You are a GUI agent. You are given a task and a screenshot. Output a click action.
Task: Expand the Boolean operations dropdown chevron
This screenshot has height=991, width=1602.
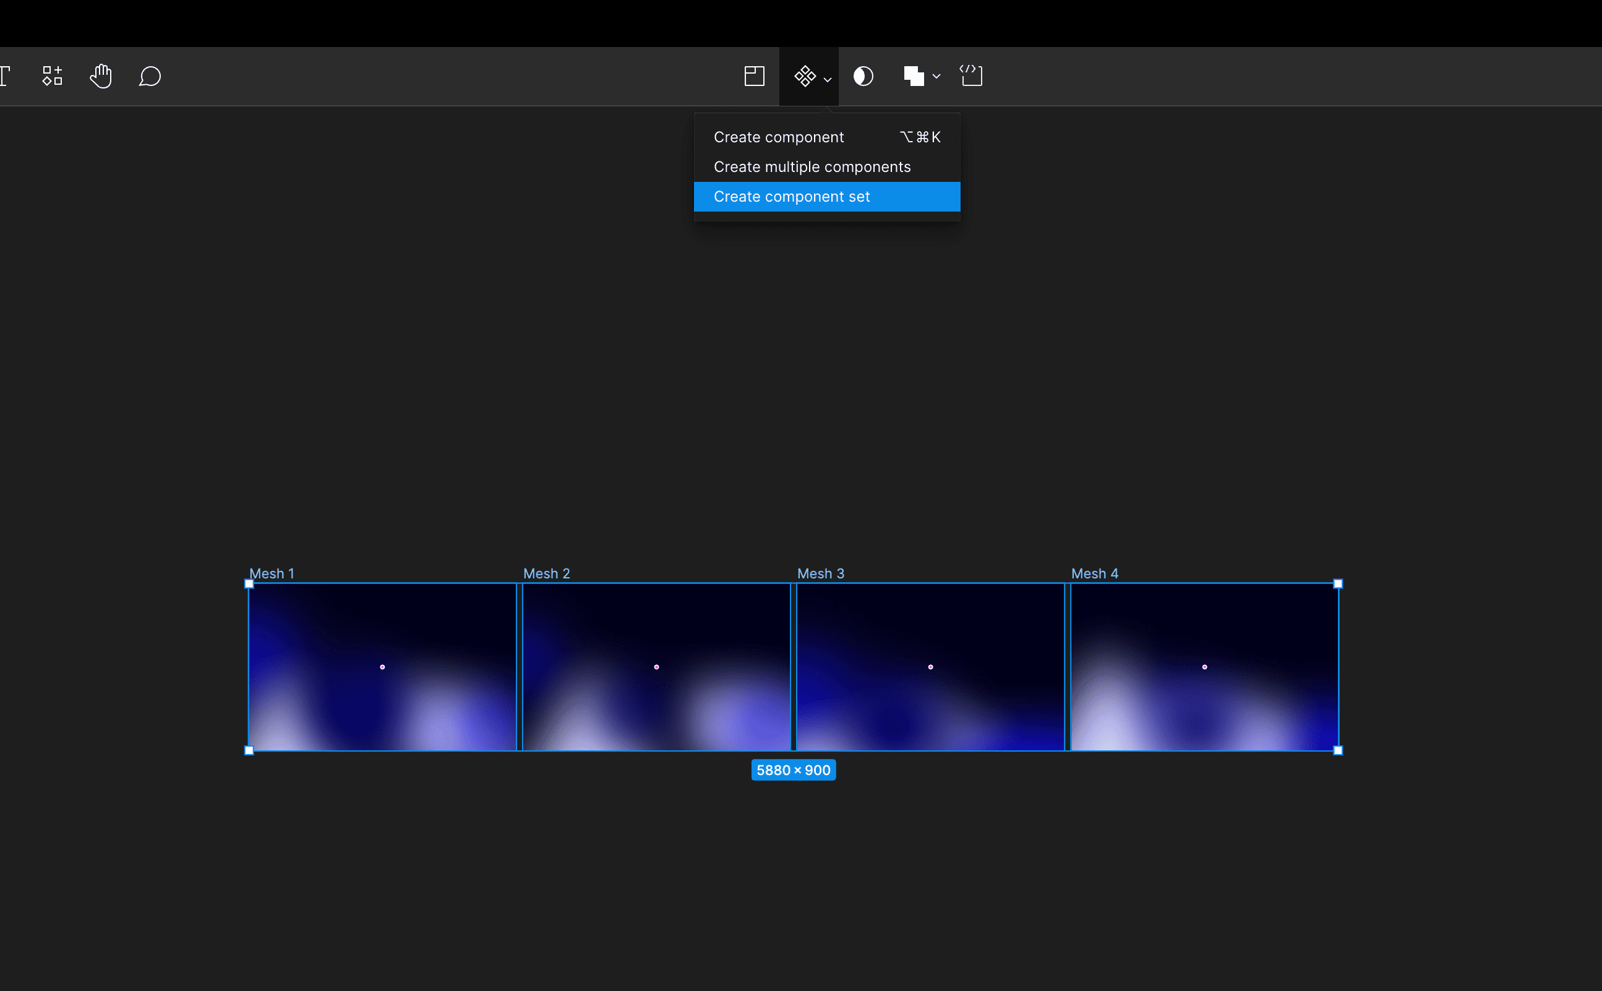[x=936, y=76]
